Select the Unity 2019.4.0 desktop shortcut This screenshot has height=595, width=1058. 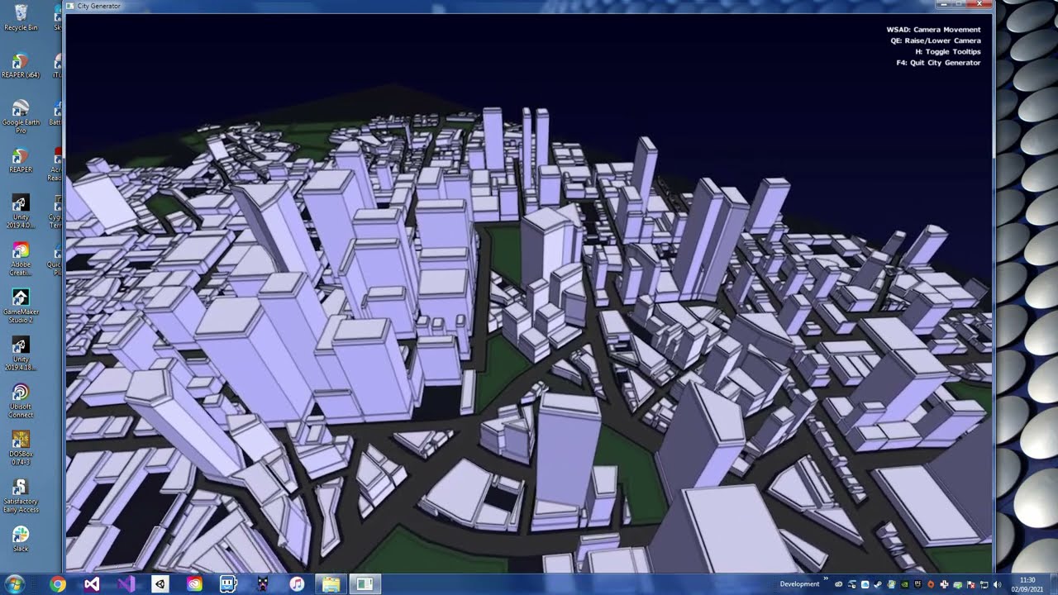click(21, 212)
